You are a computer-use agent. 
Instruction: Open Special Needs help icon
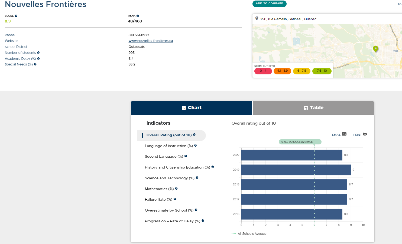coord(35,64)
